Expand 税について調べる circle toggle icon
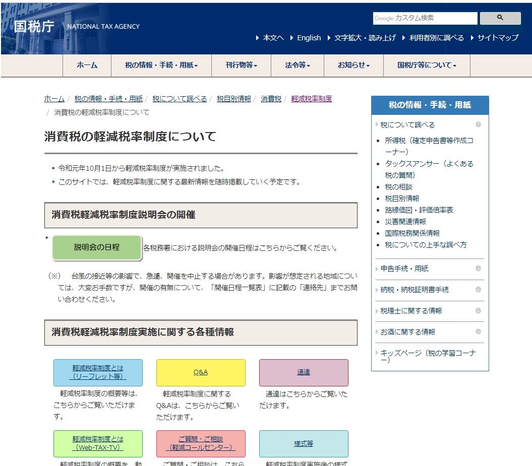This screenshot has width=532, height=466. tap(478, 125)
